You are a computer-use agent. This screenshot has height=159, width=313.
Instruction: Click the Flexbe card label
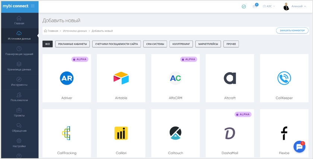click(x=284, y=153)
